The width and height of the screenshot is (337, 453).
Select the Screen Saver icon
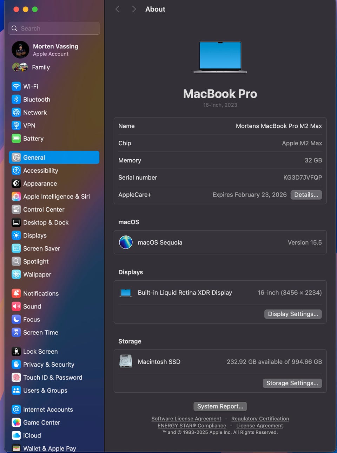click(x=16, y=248)
